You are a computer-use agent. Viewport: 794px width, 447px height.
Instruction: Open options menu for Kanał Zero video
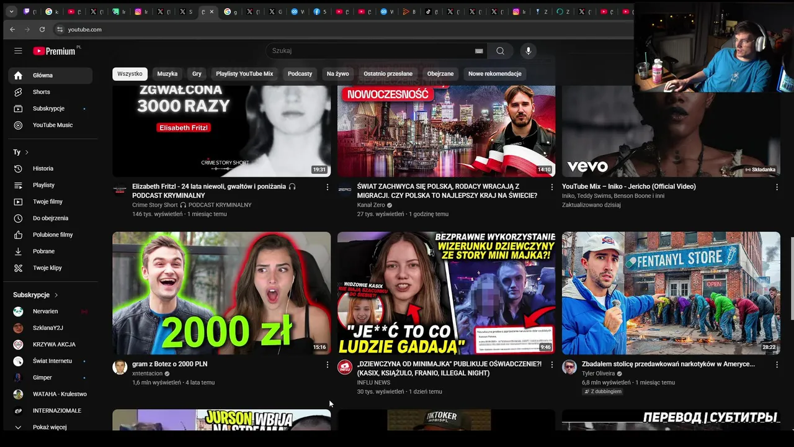(552, 187)
